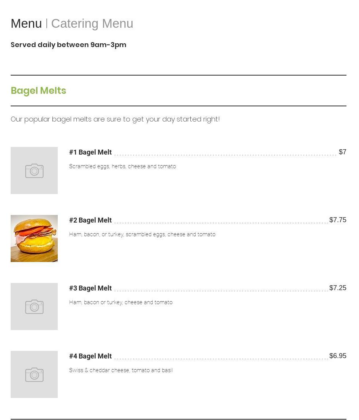Screen dimensions: 359x420
Task: Select the Menu tab
Action: pos(26,24)
